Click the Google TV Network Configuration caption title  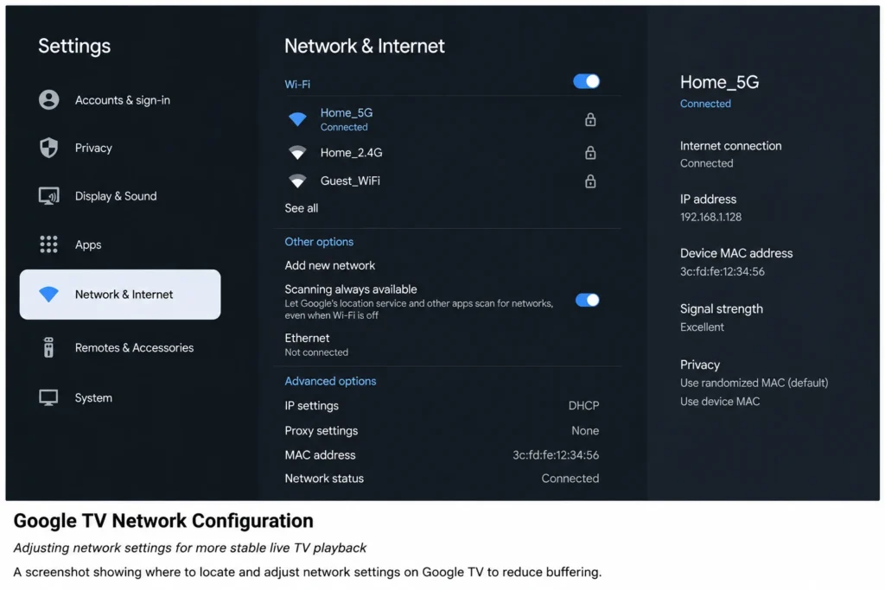(163, 520)
